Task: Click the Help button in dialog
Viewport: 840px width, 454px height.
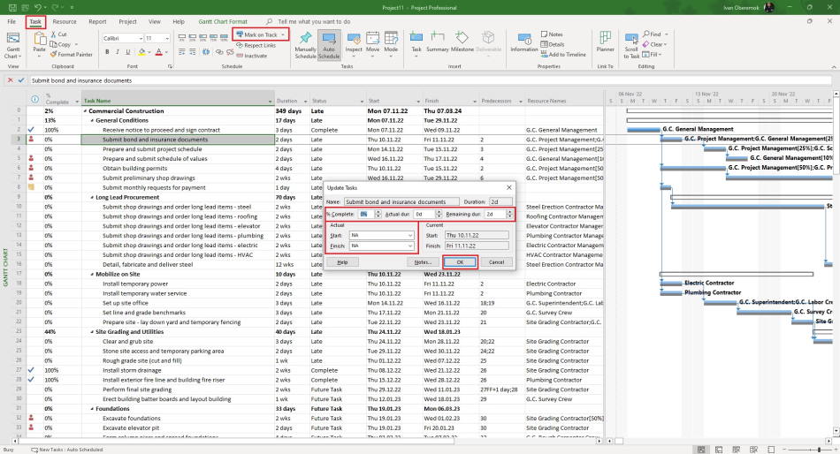Action: (x=342, y=262)
